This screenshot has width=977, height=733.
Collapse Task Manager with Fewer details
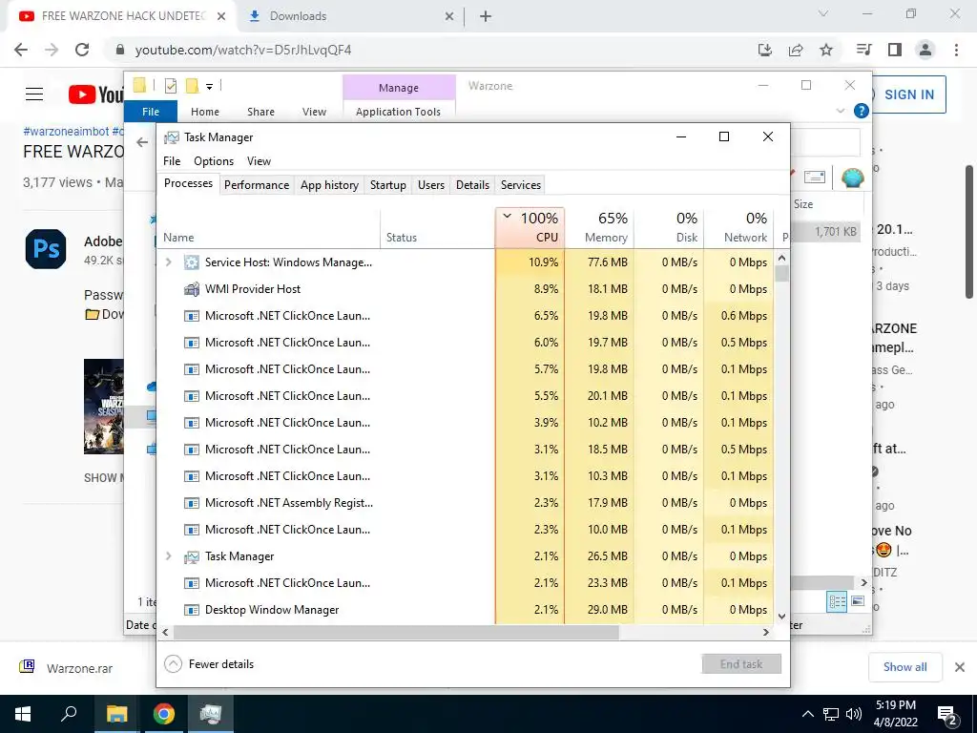pyautogui.click(x=209, y=664)
